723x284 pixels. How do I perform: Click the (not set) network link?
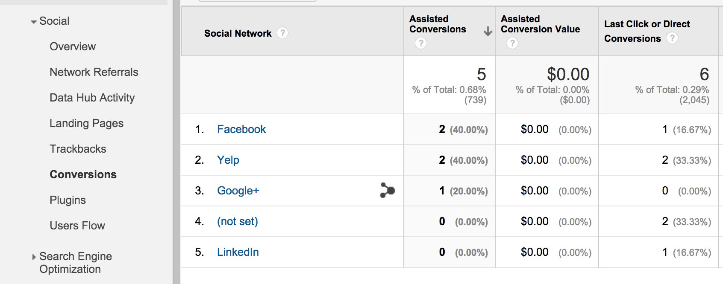click(237, 221)
